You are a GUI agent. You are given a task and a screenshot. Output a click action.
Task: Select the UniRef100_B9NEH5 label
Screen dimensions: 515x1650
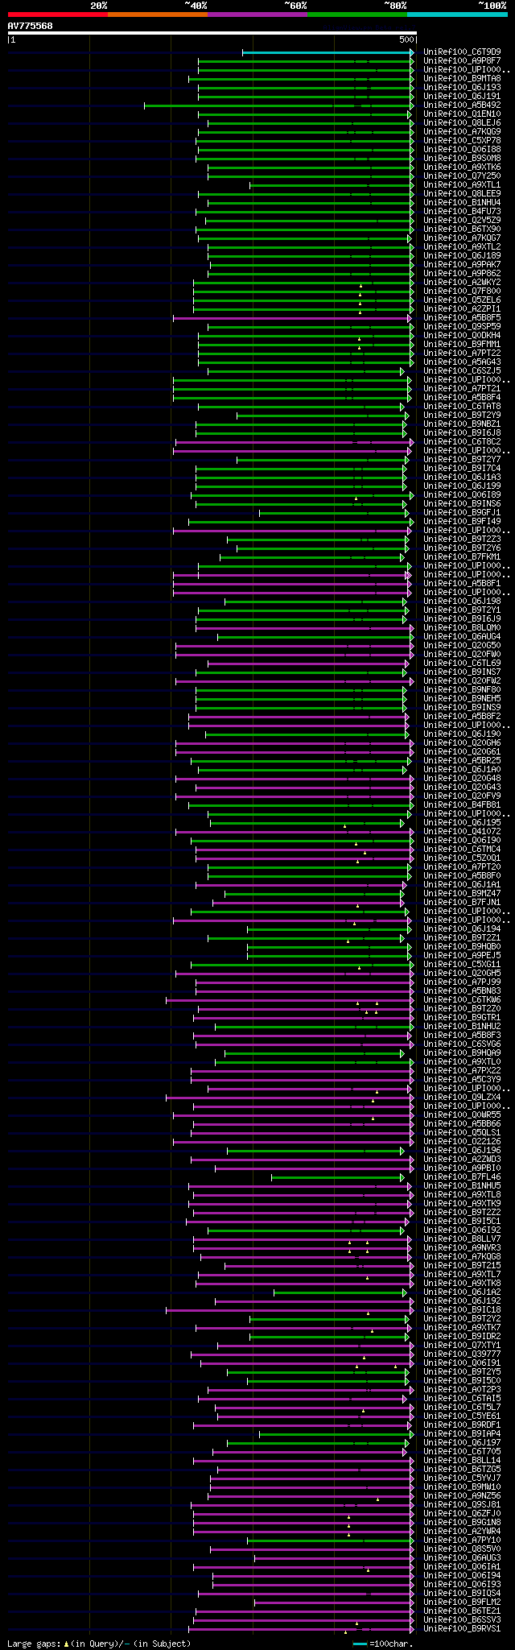462,699
